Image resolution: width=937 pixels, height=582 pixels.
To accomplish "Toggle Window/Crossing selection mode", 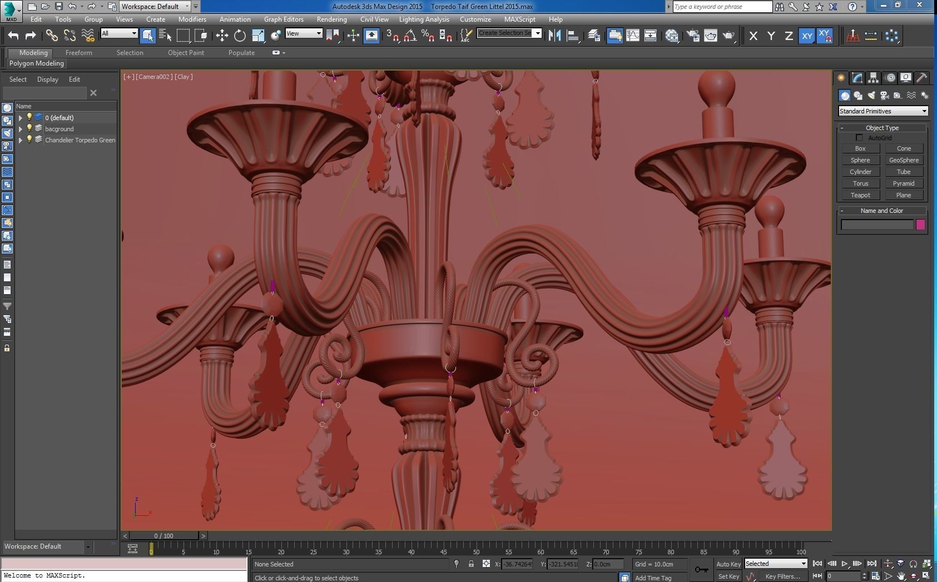I will pos(201,36).
